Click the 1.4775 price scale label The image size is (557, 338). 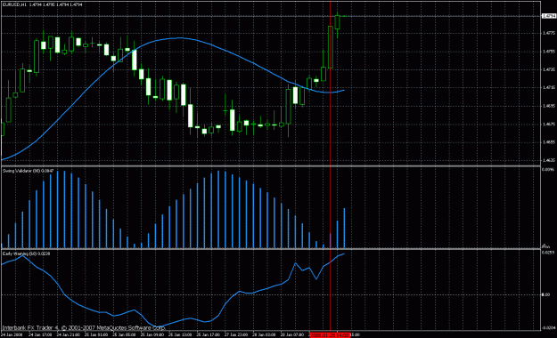pos(549,33)
